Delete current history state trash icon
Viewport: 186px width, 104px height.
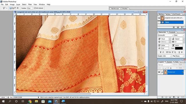[182, 27]
